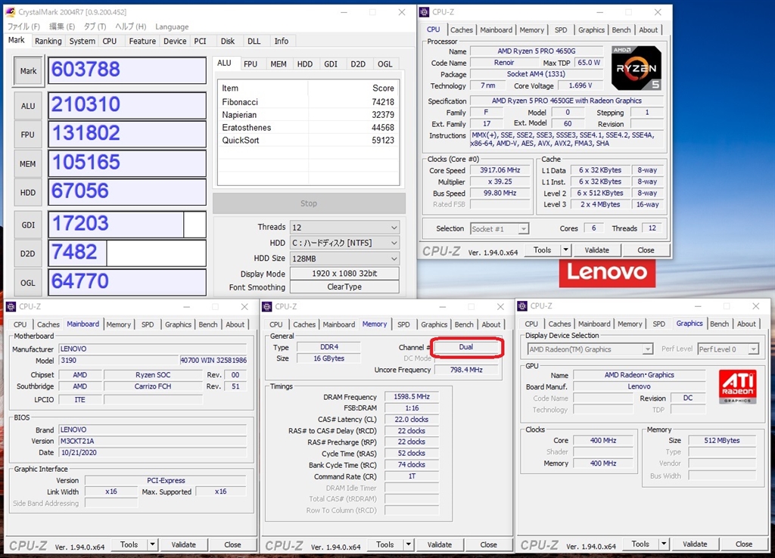Open Caches tab in top-right CPU-Z
The height and width of the screenshot is (558, 775).
(x=461, y=30)
